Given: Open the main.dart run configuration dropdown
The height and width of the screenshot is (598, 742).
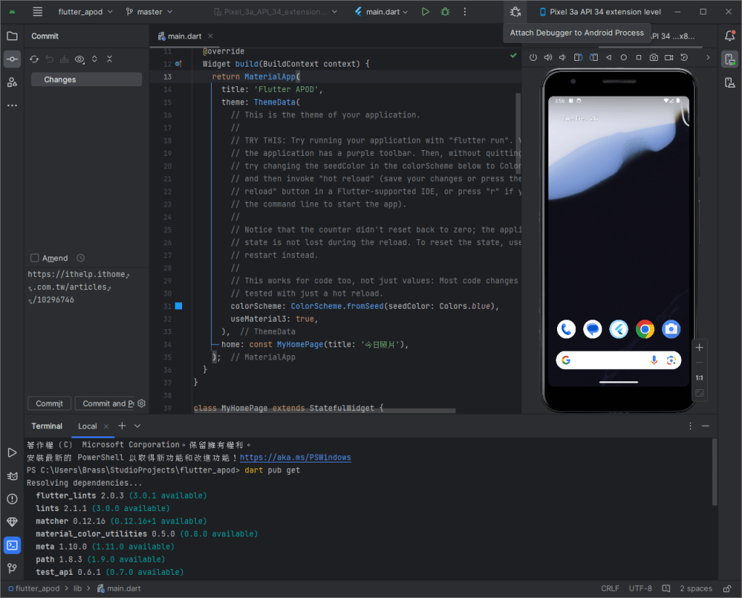Looking at the screenshot, I should [x=382, y=12].
